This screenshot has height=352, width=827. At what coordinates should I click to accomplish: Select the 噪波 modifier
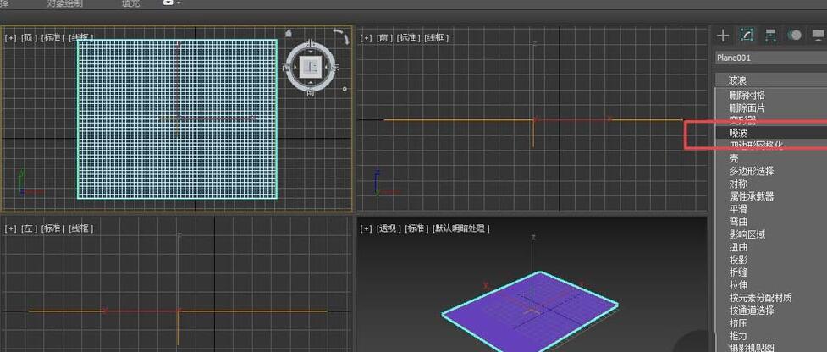click(738, 134)
